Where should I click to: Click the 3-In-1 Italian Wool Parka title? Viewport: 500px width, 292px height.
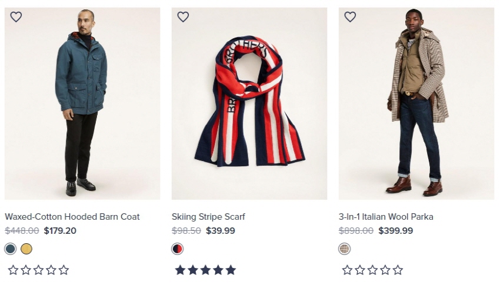(x=386, y=217)
